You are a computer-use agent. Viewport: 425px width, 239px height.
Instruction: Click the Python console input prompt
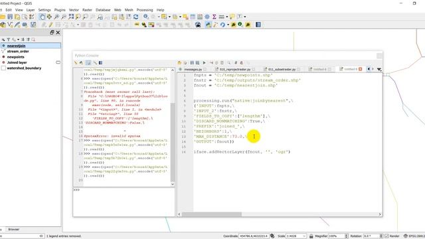[124, 202]
